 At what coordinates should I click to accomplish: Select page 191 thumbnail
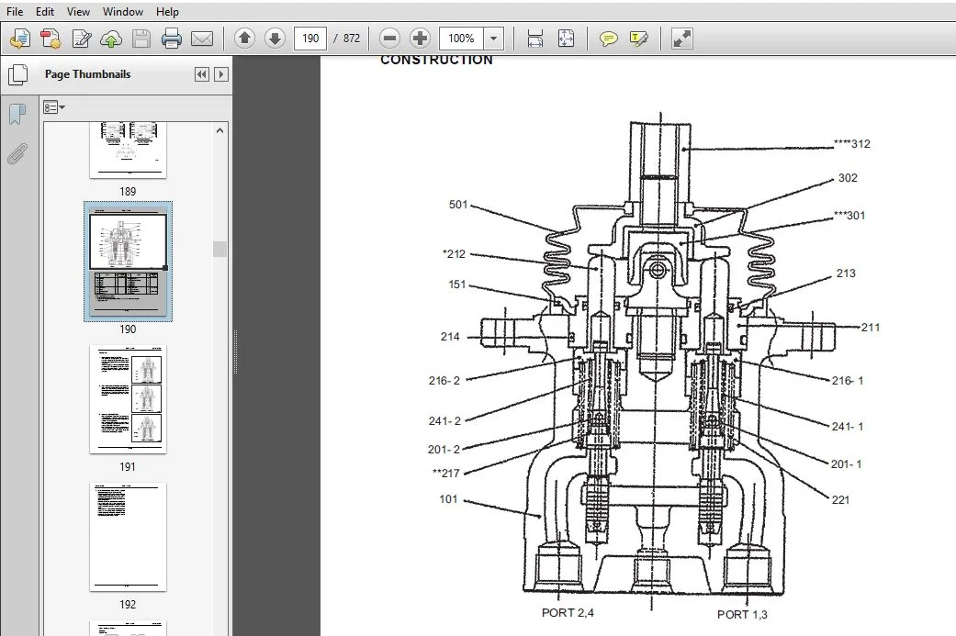128,399
